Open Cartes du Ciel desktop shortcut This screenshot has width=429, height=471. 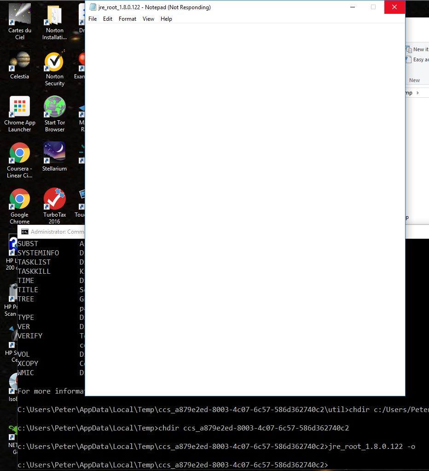pos(20,22)
